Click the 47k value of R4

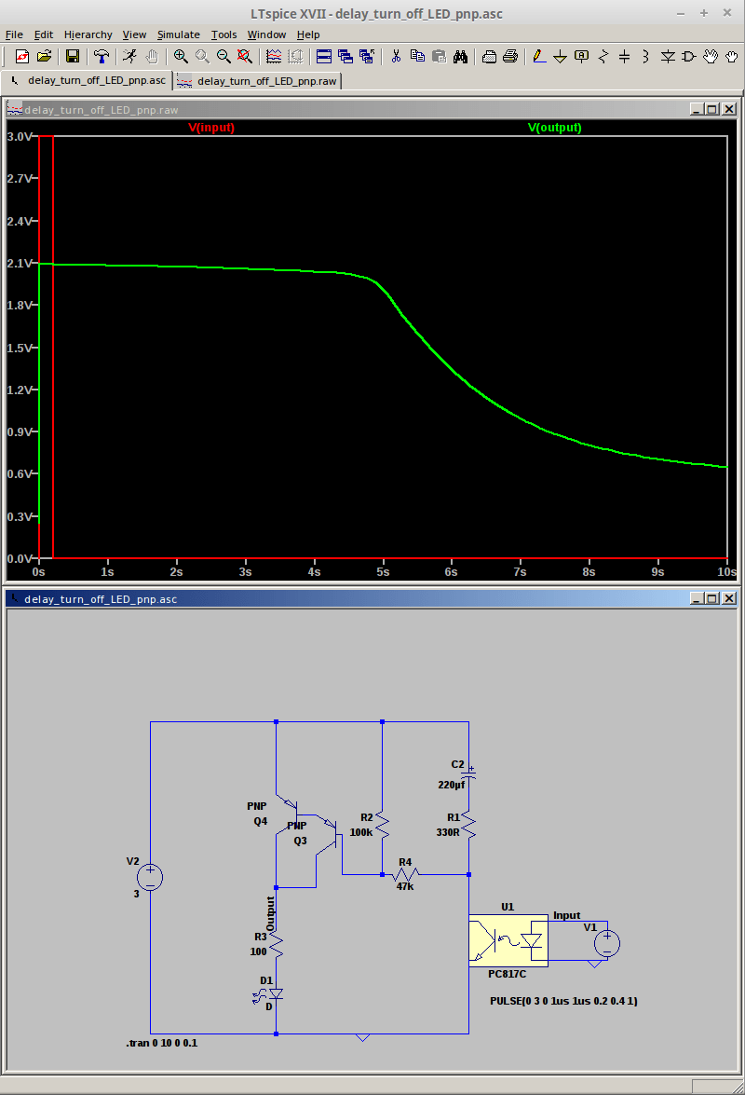(405, 886)
